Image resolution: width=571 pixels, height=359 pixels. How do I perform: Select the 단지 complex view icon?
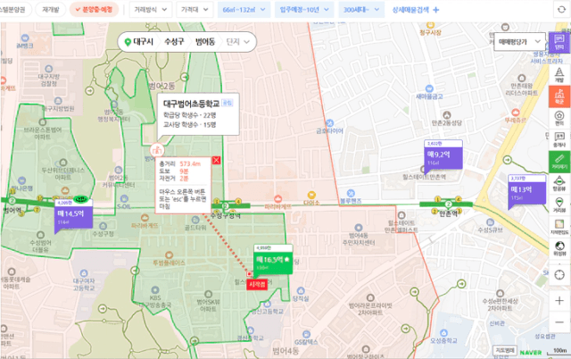(559, 43)
